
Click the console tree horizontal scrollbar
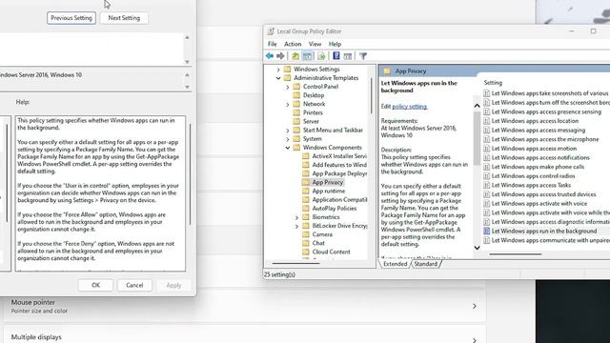295,263
